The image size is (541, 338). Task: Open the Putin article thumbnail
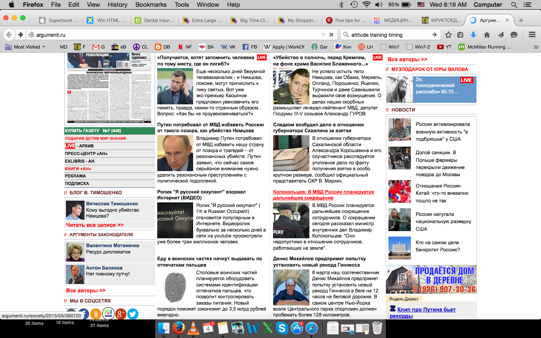pyautogui.click(x=175, y=153)
